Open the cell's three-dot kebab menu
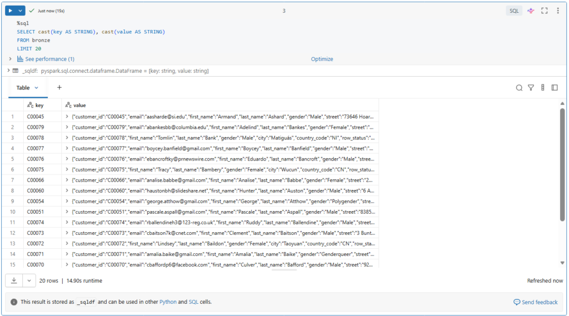Screen dimensions: 569x316 click(x=557, y=11)
